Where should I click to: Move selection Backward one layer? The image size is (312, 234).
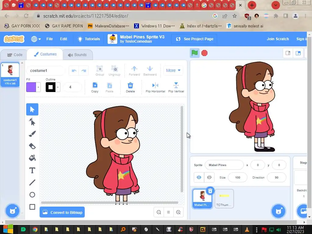(x=150, y=71)
